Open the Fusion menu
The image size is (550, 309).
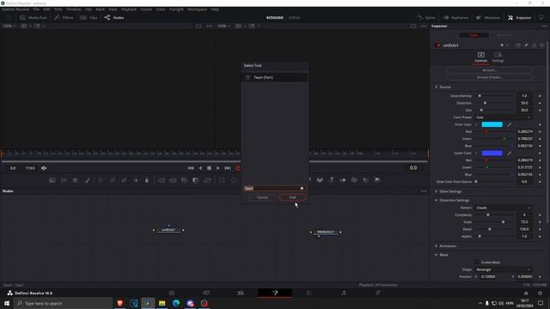pyautogui.click(x=146, y=9)
